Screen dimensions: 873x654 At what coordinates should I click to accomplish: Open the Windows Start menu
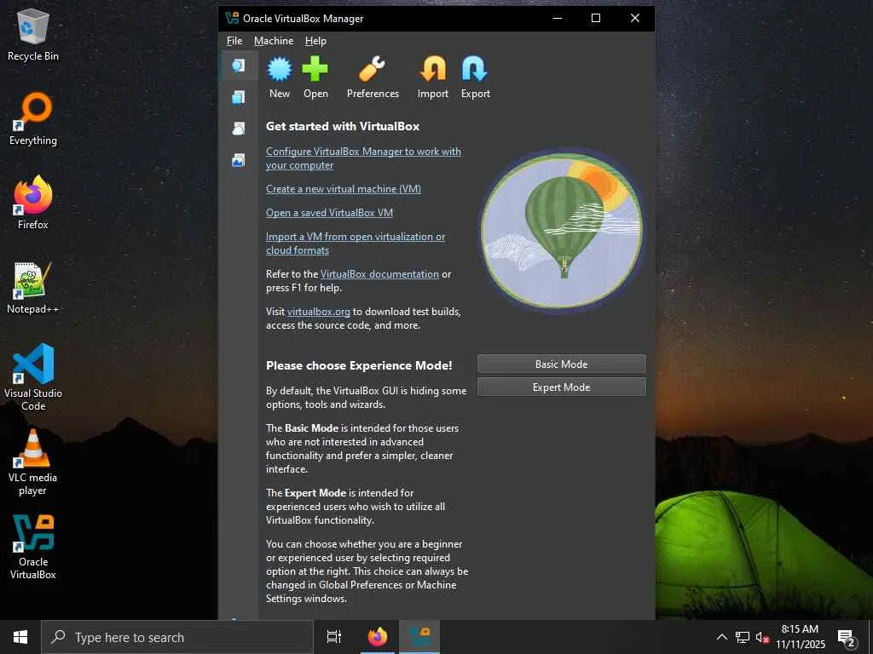(20, 637)
